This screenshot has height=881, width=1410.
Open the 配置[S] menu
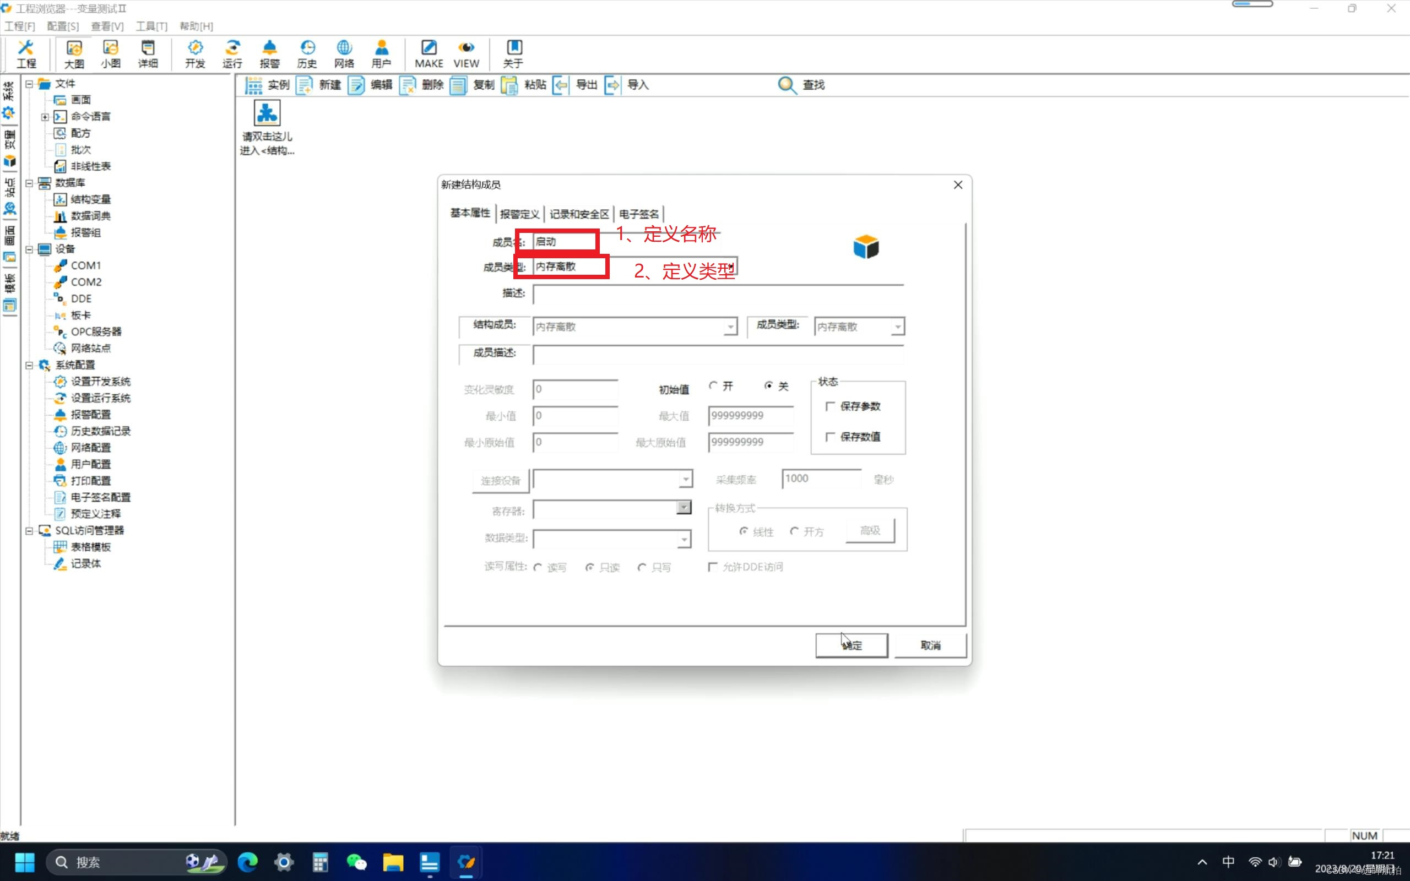[62, 26]
